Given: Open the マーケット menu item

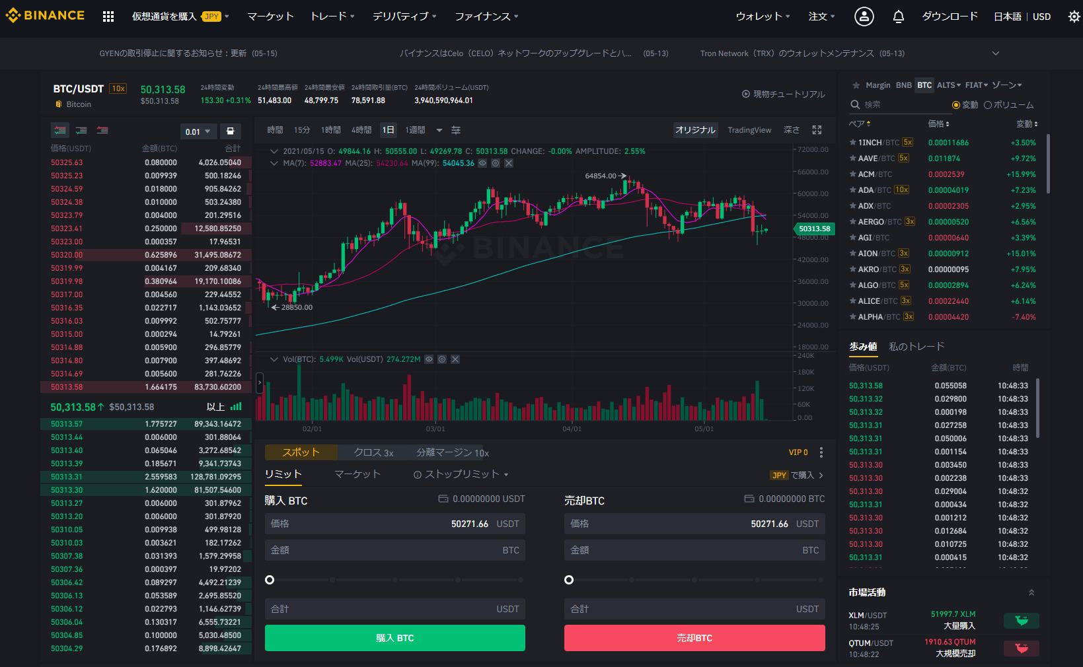Looking at the screenshot, I should tap(270, 17).
